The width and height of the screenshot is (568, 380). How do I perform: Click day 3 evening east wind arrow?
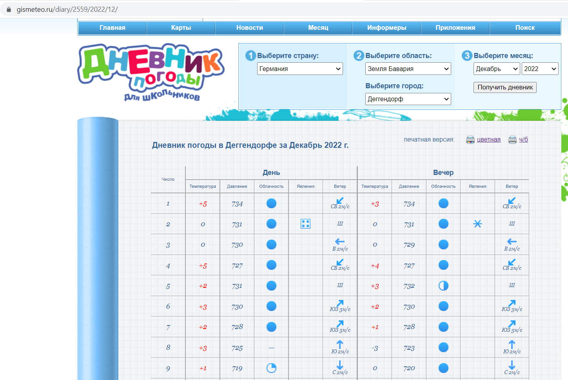click(512, 242)
